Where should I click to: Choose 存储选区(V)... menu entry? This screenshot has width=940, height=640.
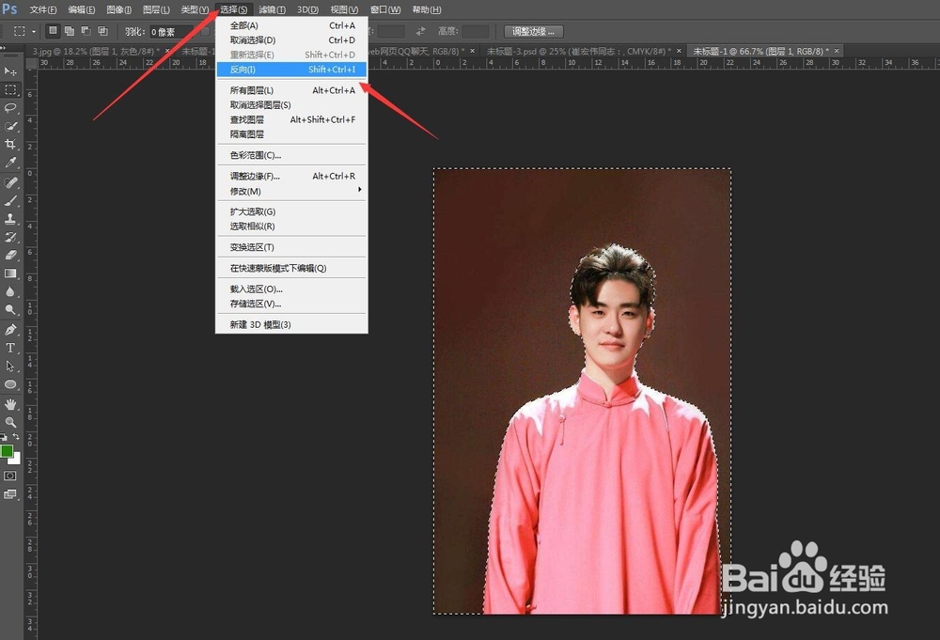pos(292,304)
